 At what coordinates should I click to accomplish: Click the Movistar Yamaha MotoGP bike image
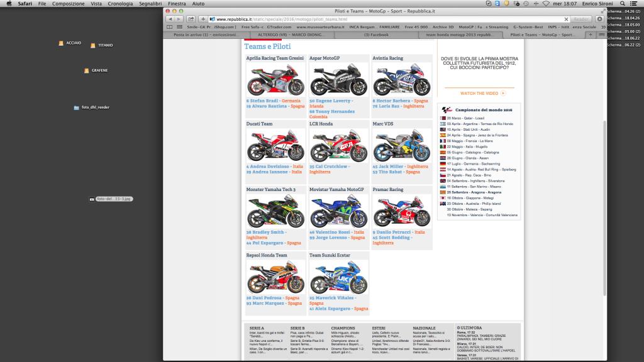coord(339,211)
